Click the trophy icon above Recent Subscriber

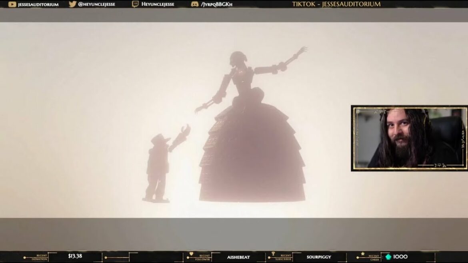click(x=273, y=253)
